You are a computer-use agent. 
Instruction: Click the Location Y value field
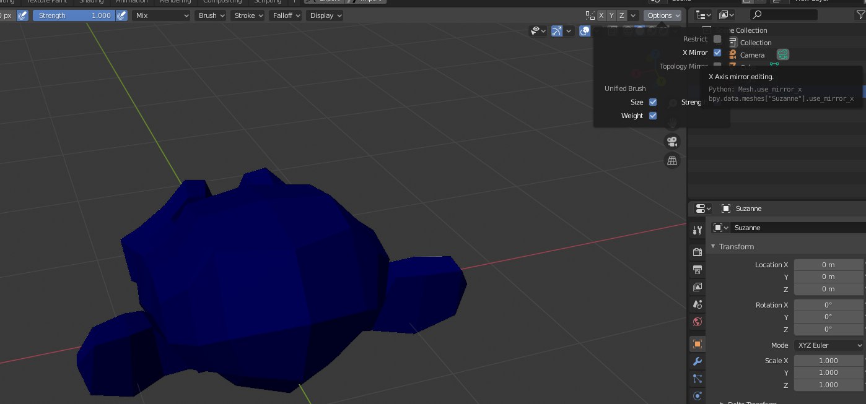click(828, 277)
